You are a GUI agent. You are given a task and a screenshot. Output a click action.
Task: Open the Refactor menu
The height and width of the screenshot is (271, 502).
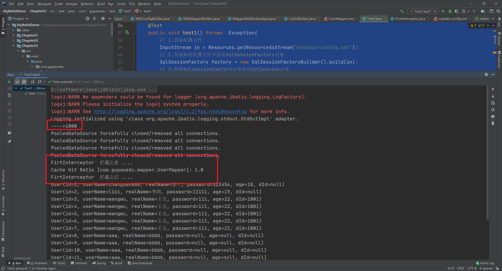point(87,4)
